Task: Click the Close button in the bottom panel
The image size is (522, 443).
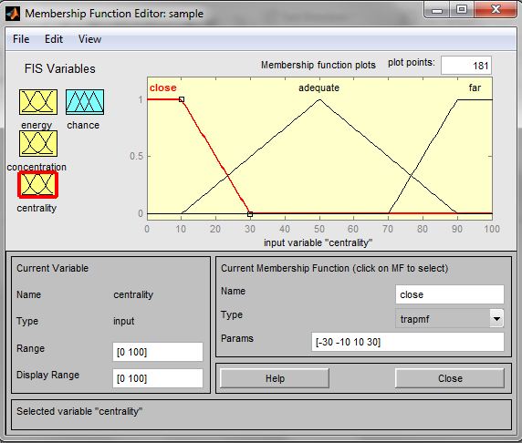Action: pos(450,378)
